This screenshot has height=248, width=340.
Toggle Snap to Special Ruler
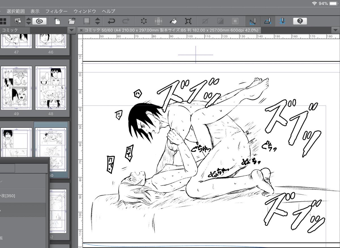pos(268,21)
